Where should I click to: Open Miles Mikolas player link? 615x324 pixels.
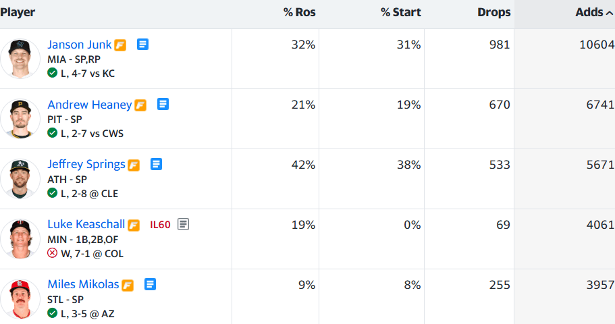[83, 284]
